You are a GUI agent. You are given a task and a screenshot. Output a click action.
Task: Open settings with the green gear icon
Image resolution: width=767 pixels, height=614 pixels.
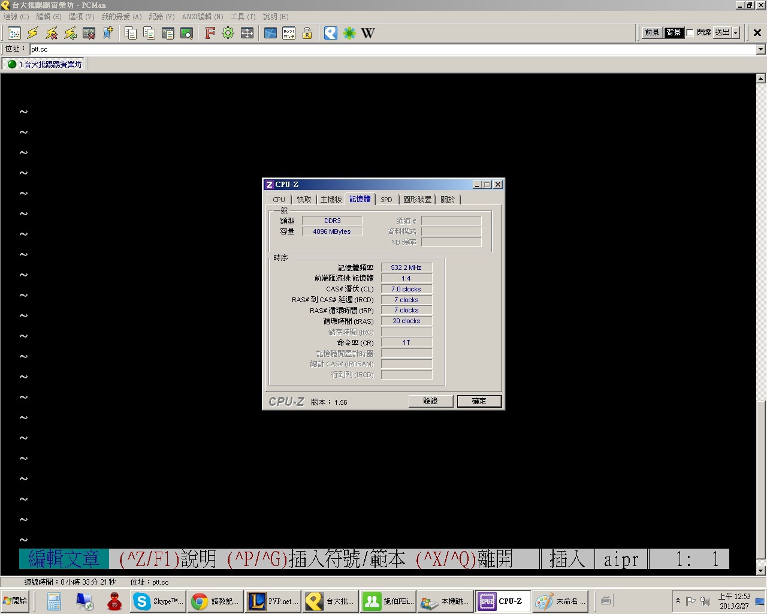(x=228, y=33)
